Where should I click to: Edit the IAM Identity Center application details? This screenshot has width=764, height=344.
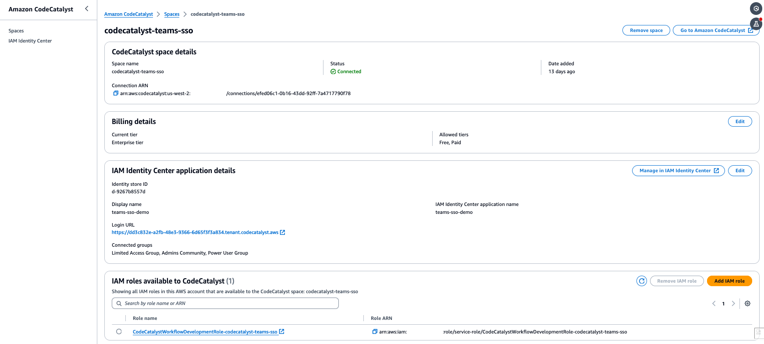tap(740, 170)
